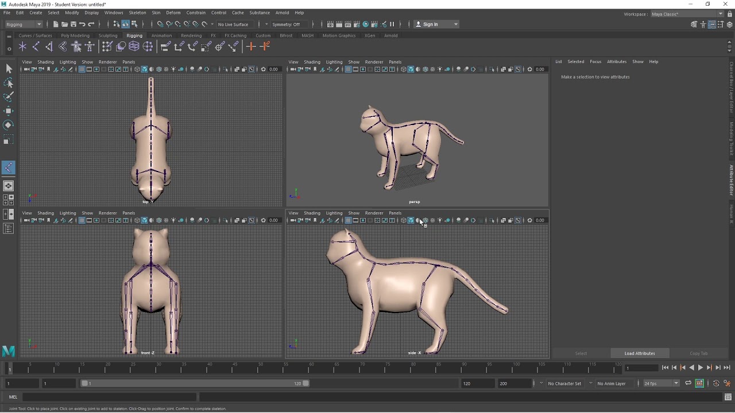
Task: Open the Skin menu
Action: coord(156,13)
